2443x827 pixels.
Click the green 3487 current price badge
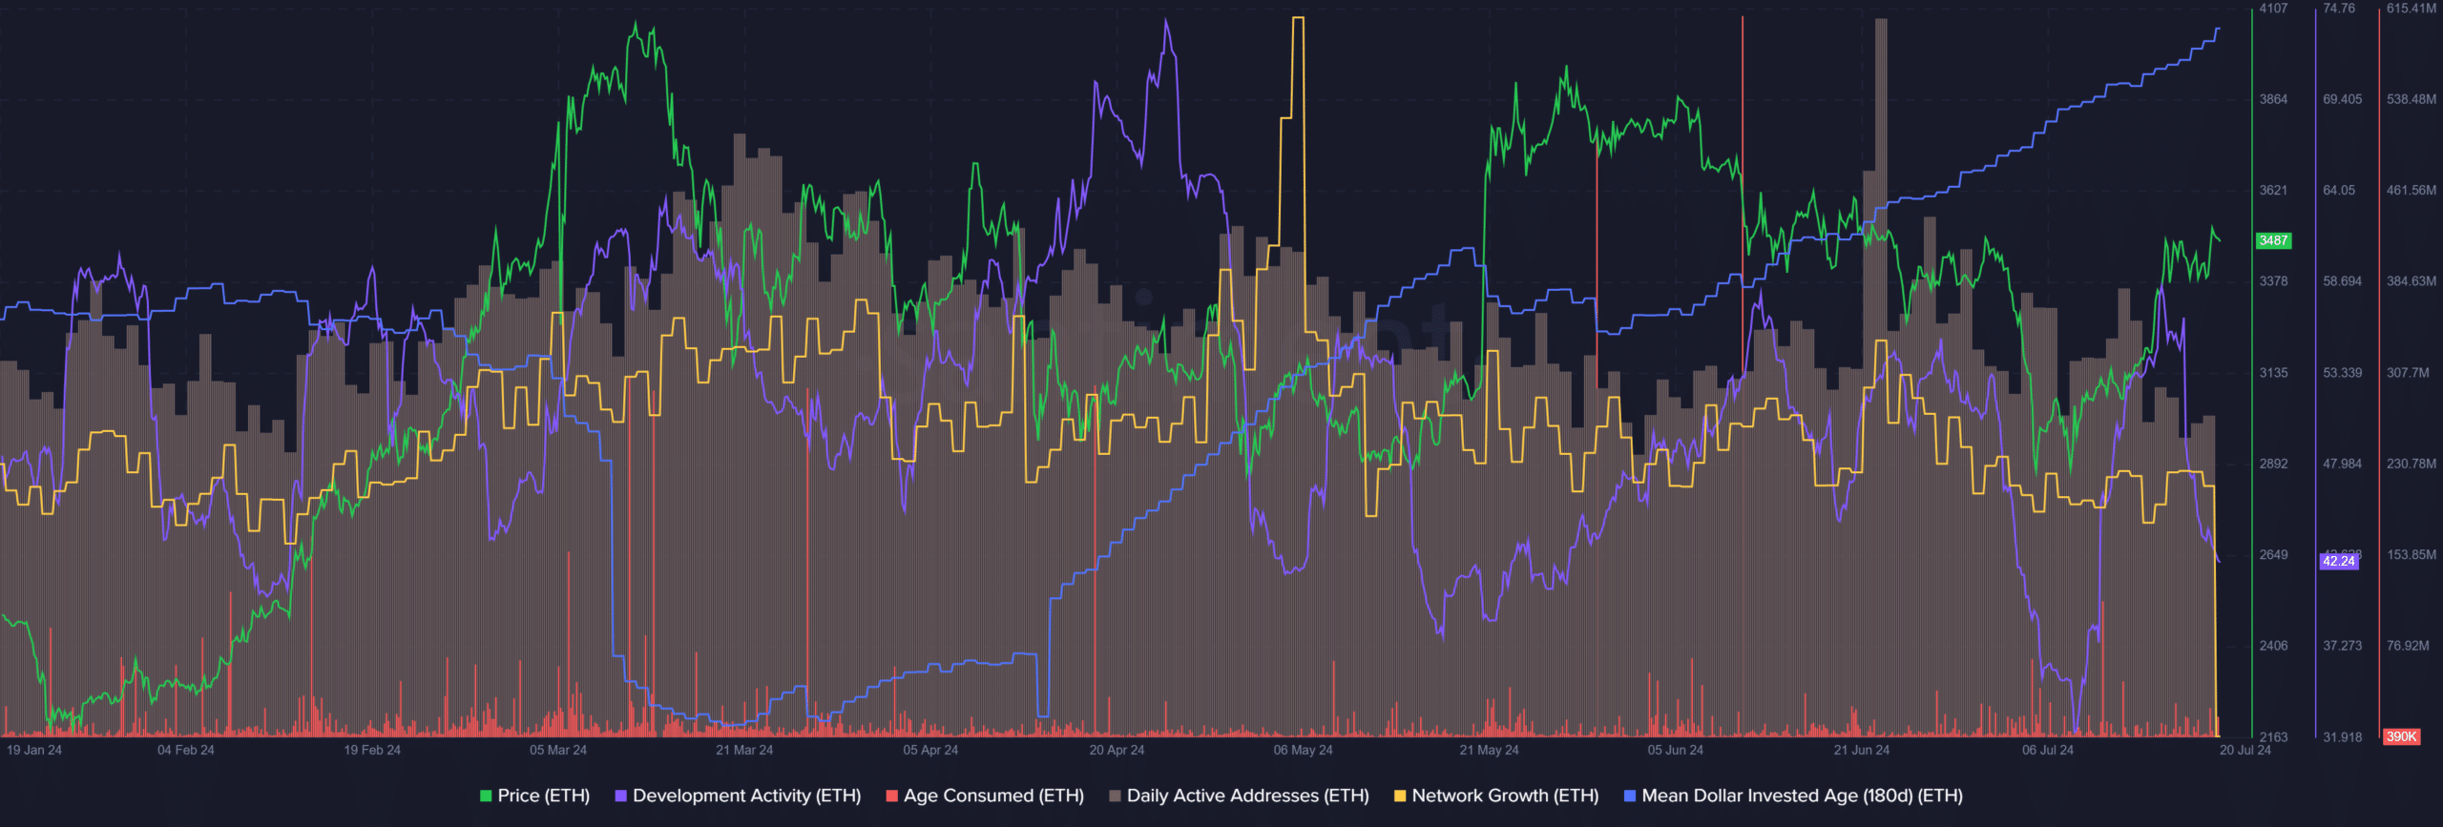pos(2273,240)
